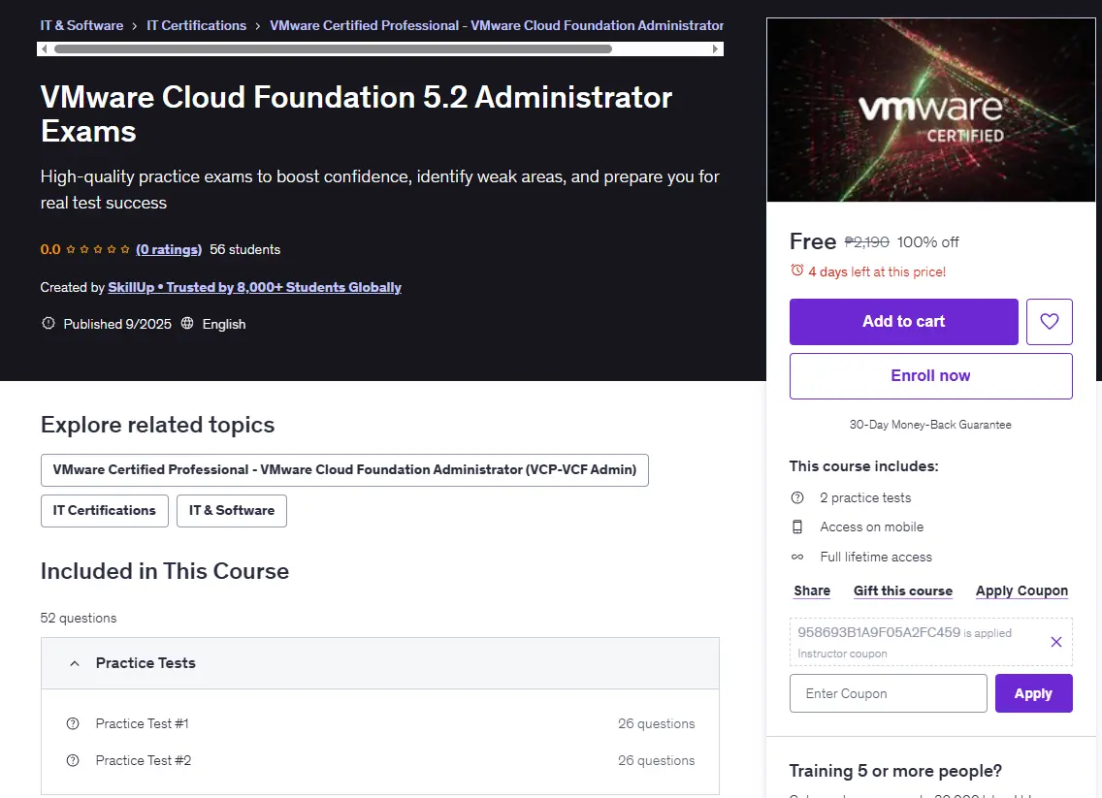Click the Practice Test #2 row
This screenshot has width=1102, height=798.
click(379, 761)
